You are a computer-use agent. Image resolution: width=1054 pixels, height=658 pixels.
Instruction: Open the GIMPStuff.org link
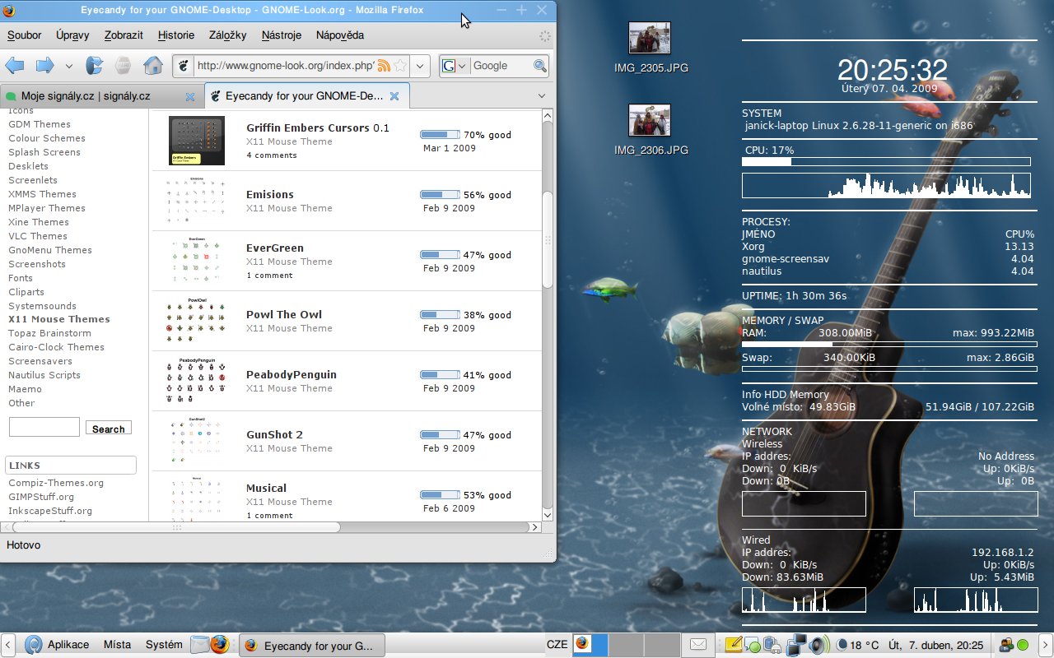click(41, 497)
